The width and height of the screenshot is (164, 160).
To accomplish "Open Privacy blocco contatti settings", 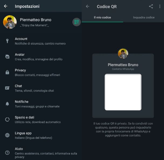I will tap(41, 72).
